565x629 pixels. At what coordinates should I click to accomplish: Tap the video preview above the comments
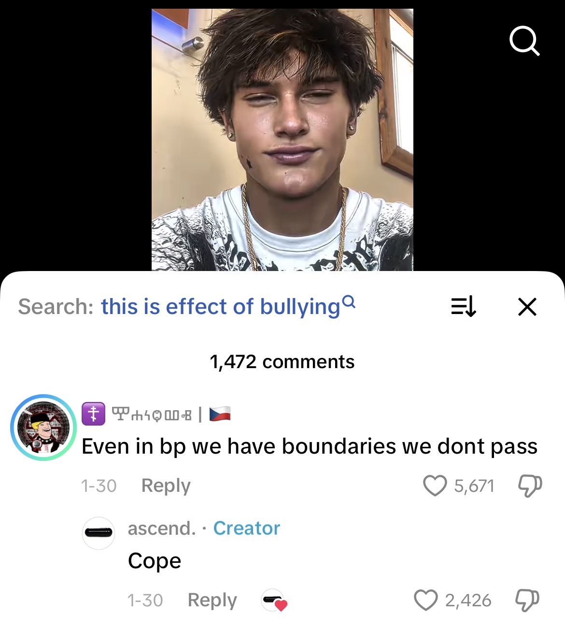(x=282, y=140)
